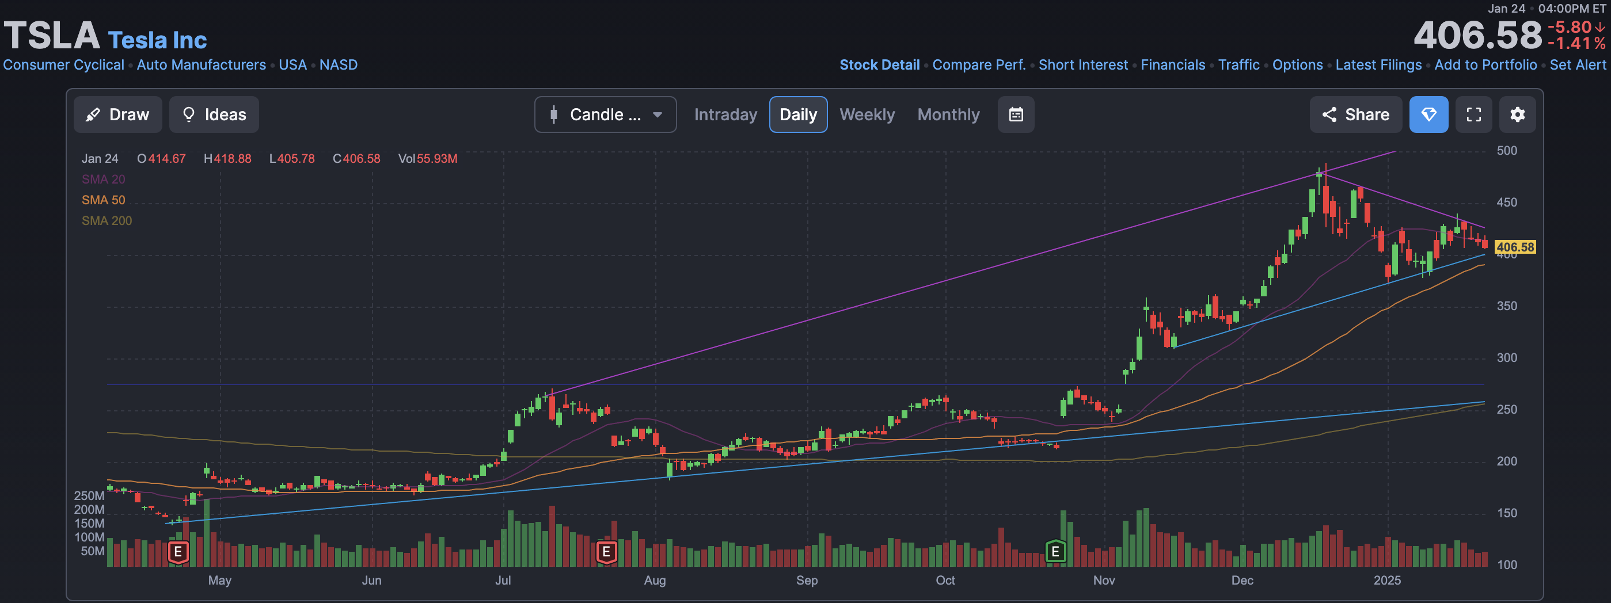Screen dimensions: 1611x603
Task: Click the SMA 20 legend label
Action: [x=103, y=180]
